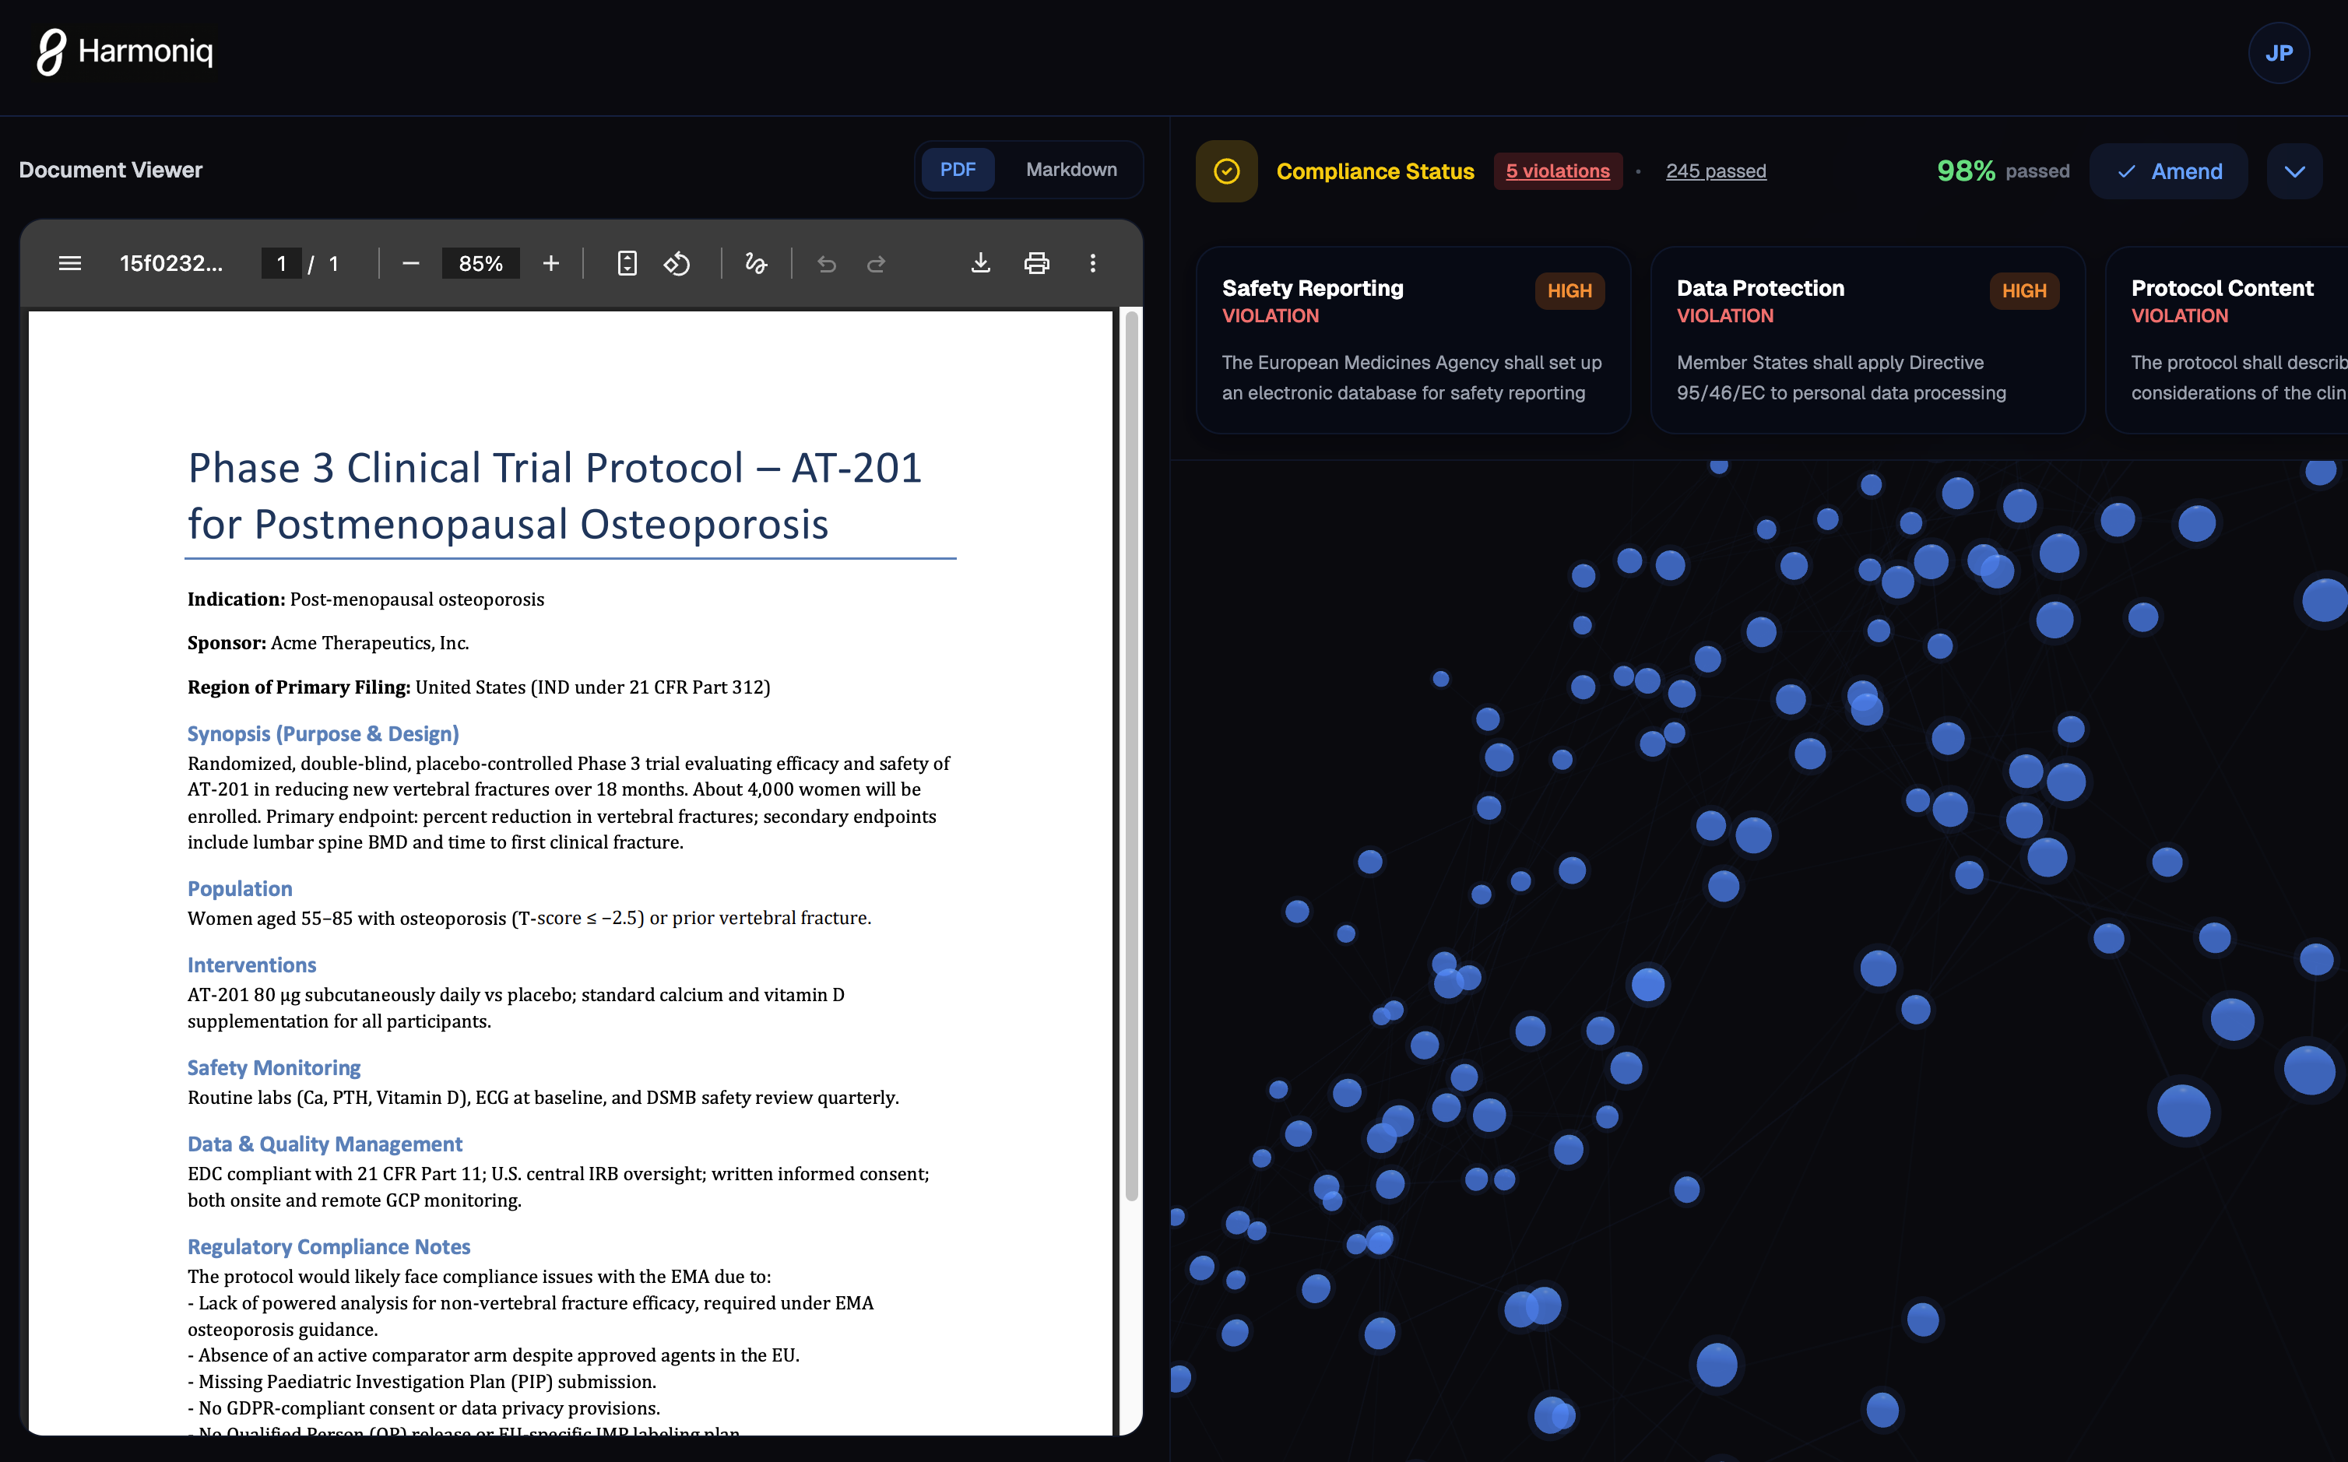
Task: Open the JP user avatar menu
Action: pyautogui.click(x=2279, y=53)
